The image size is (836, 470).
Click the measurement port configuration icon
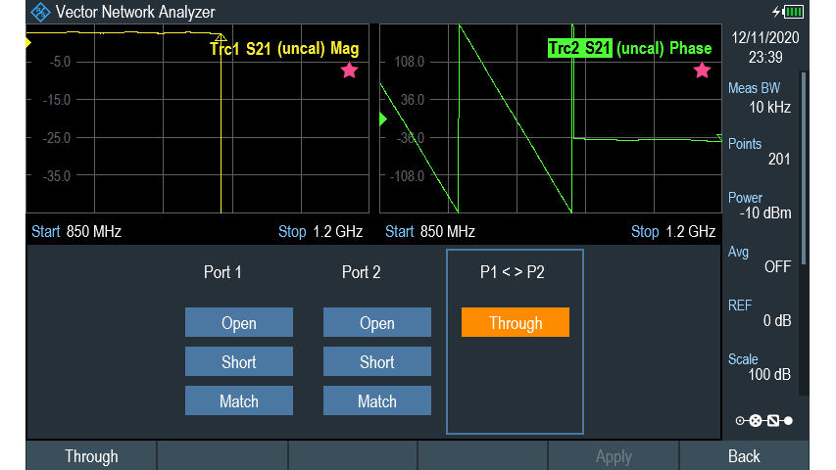(763, 421)
